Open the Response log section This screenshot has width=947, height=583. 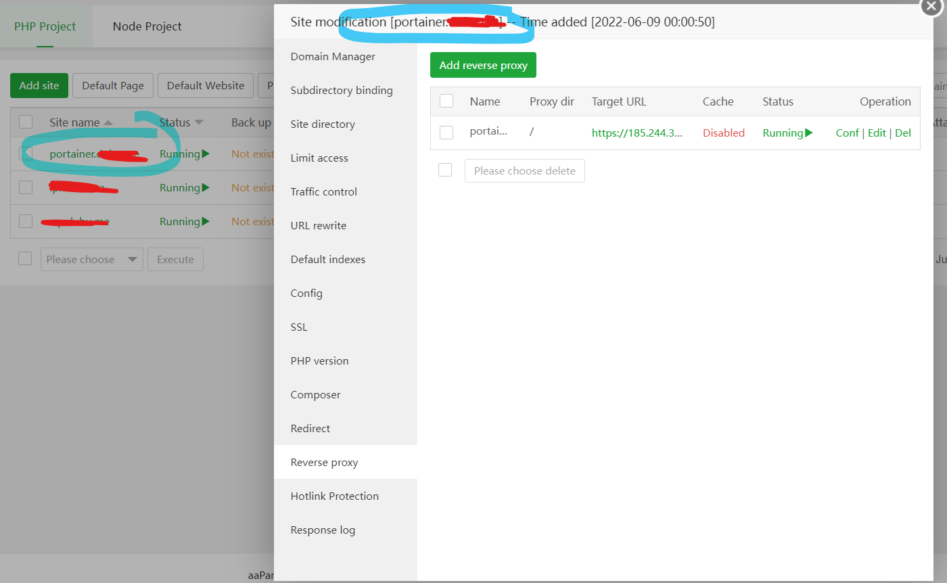point(323,530)
